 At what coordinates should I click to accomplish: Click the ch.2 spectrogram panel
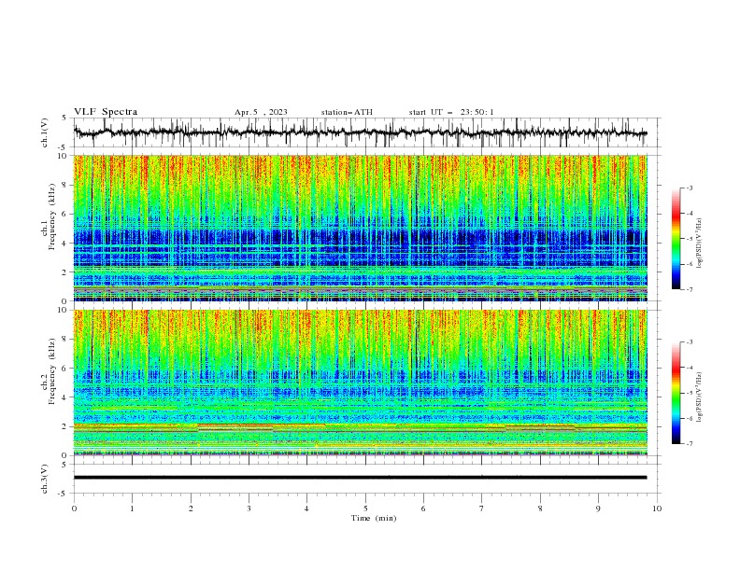tap(361, 383)
